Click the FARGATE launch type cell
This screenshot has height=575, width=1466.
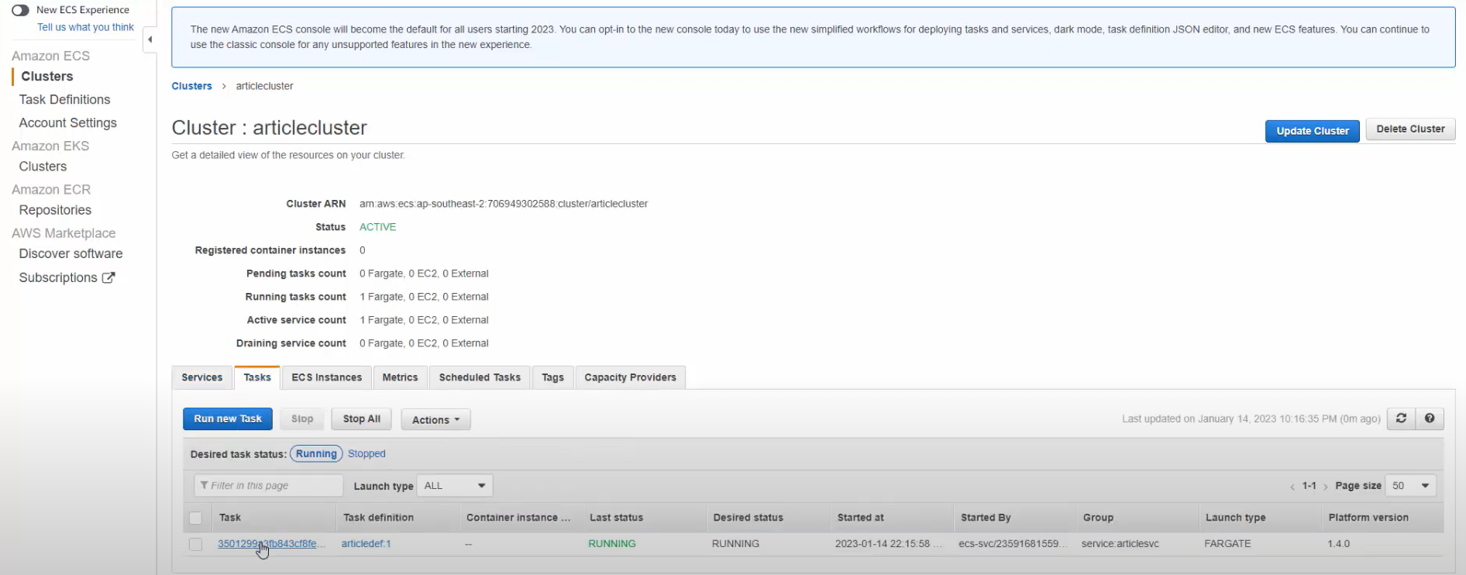pyautogui.click(x=1227, y=544)
